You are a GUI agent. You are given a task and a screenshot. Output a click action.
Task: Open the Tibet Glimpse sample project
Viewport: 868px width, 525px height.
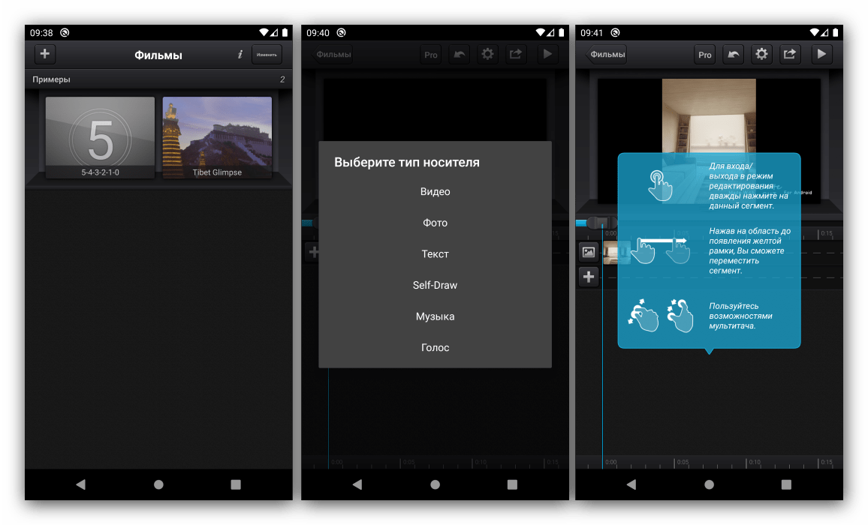pos(217,138)
